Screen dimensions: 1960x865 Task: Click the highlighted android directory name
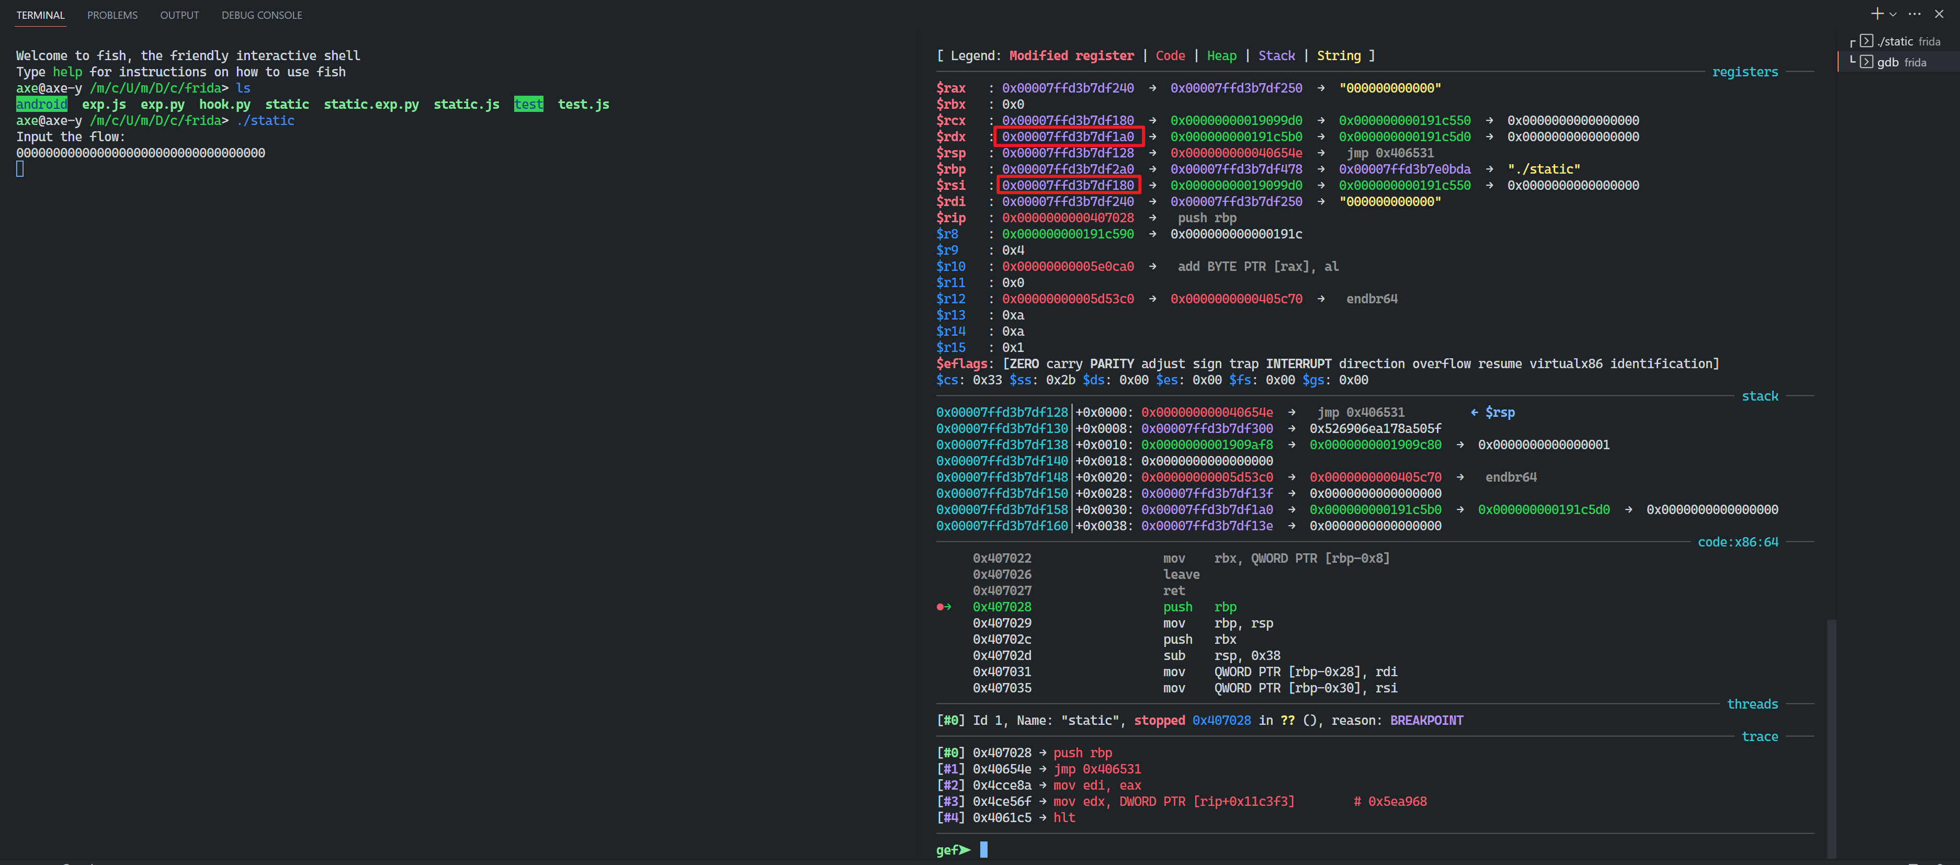click(x=41, y=104)
